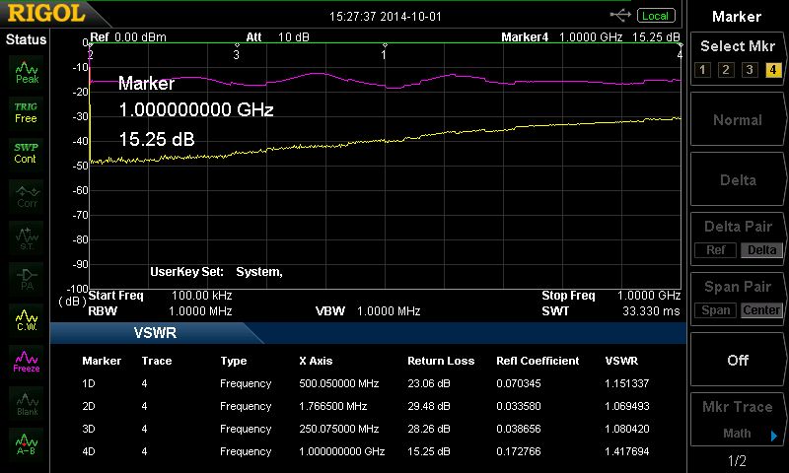Open the Normal marker softkey
The width and height of the screenshot is (789, 473).
738,120
